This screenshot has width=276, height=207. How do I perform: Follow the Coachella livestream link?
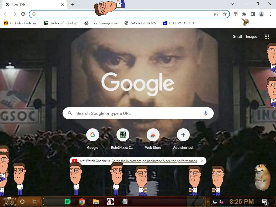click(154, 161)
